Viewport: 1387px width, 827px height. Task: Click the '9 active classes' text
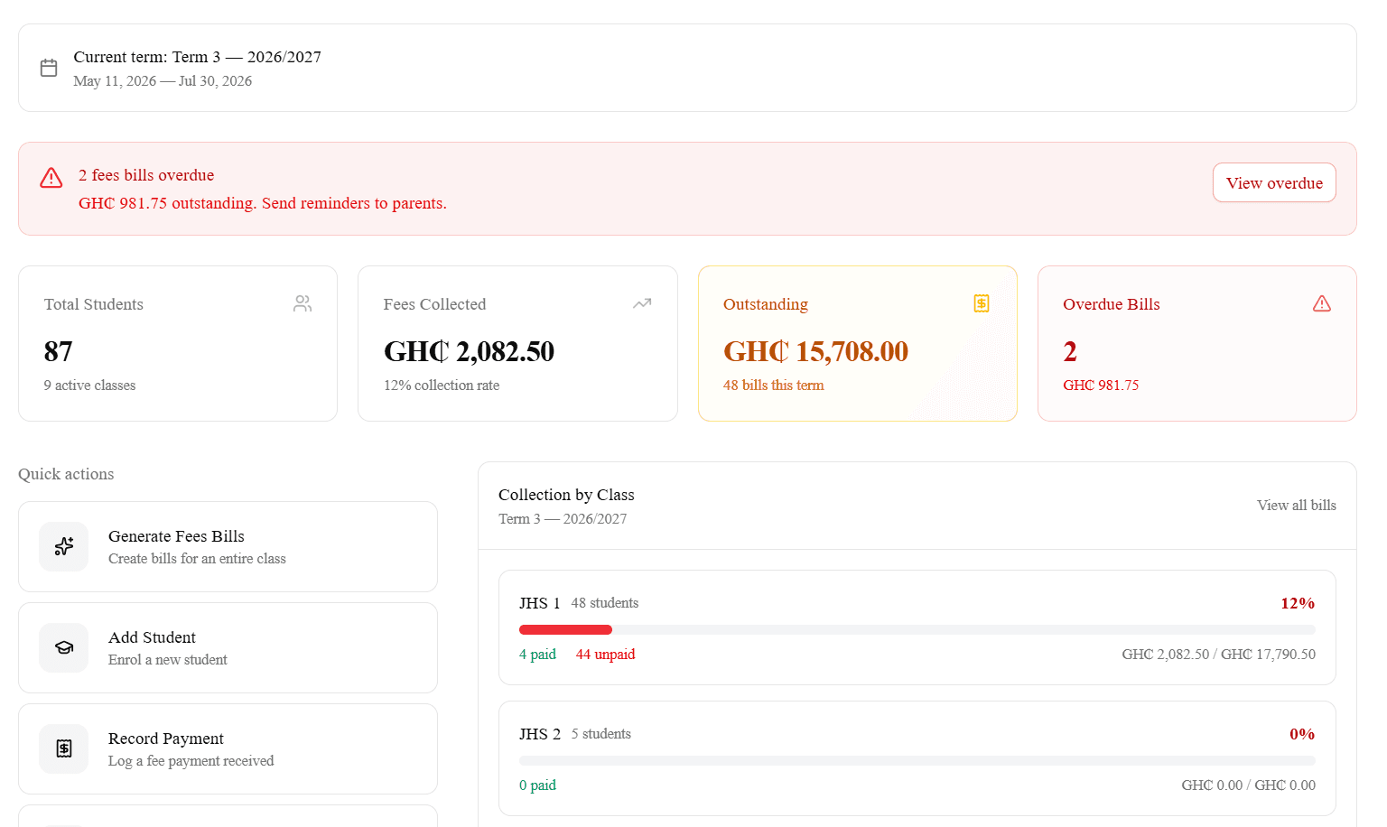(89, 386)
